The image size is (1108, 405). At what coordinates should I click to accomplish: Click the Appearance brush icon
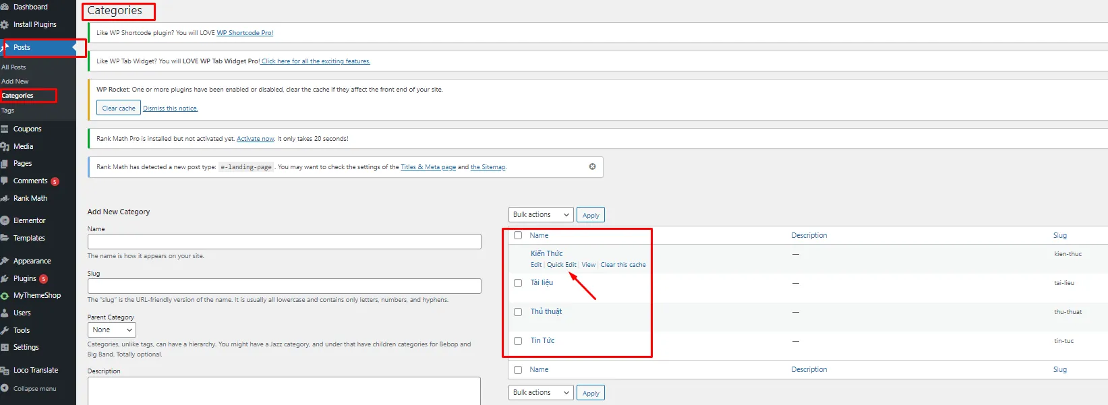[4, 261]
